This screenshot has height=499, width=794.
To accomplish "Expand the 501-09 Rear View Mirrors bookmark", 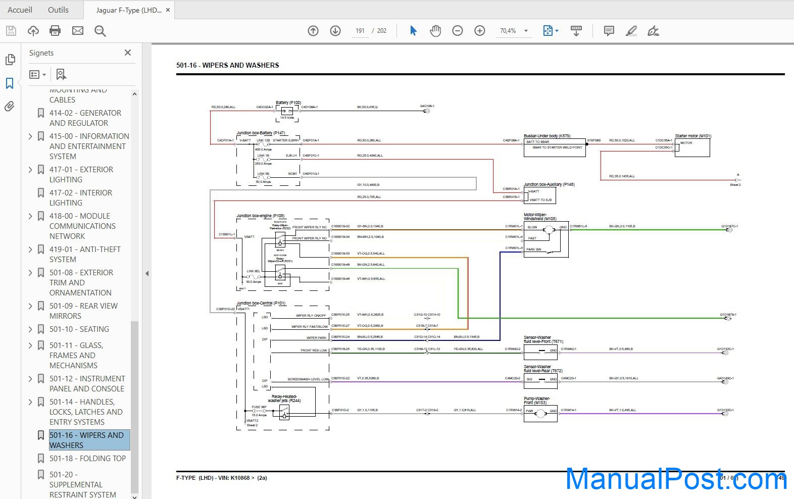I will (30, 306).
